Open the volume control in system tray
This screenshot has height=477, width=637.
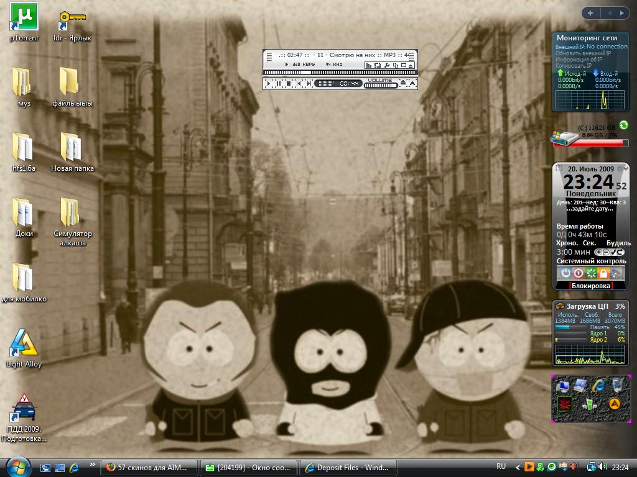point(603,467)
